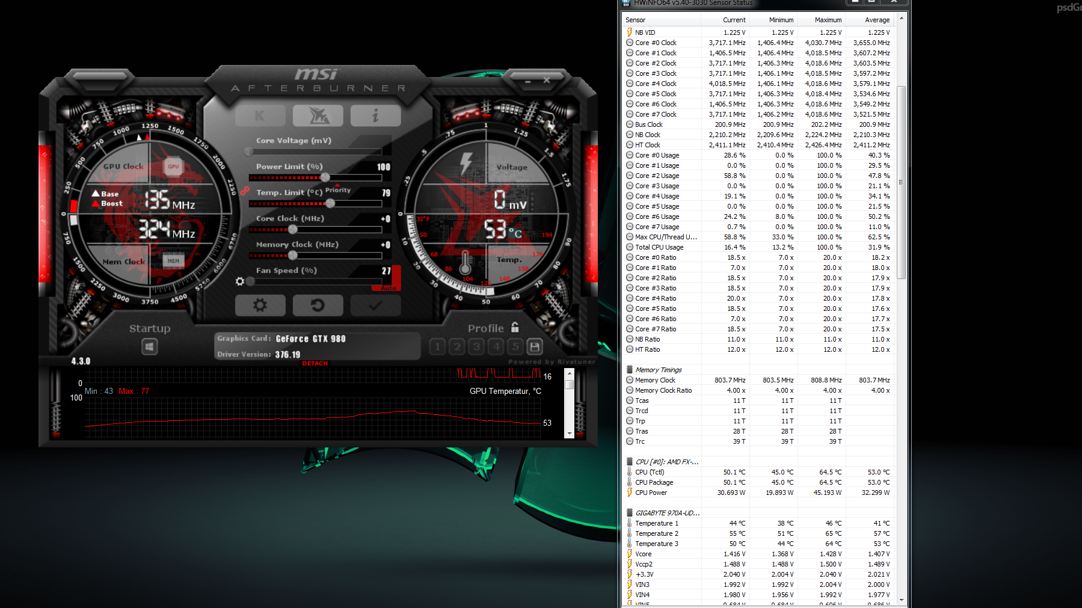Click the MEM chip icon on gauge

(173, 260)
